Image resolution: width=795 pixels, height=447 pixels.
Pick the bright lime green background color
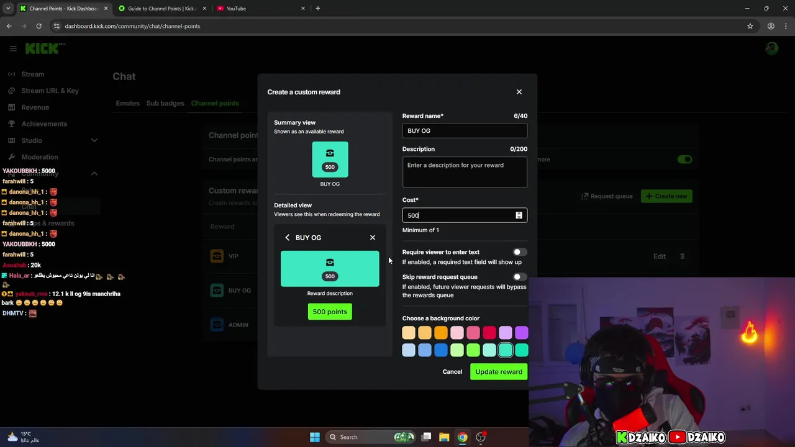pyautogui.click(x=473, y=351)
